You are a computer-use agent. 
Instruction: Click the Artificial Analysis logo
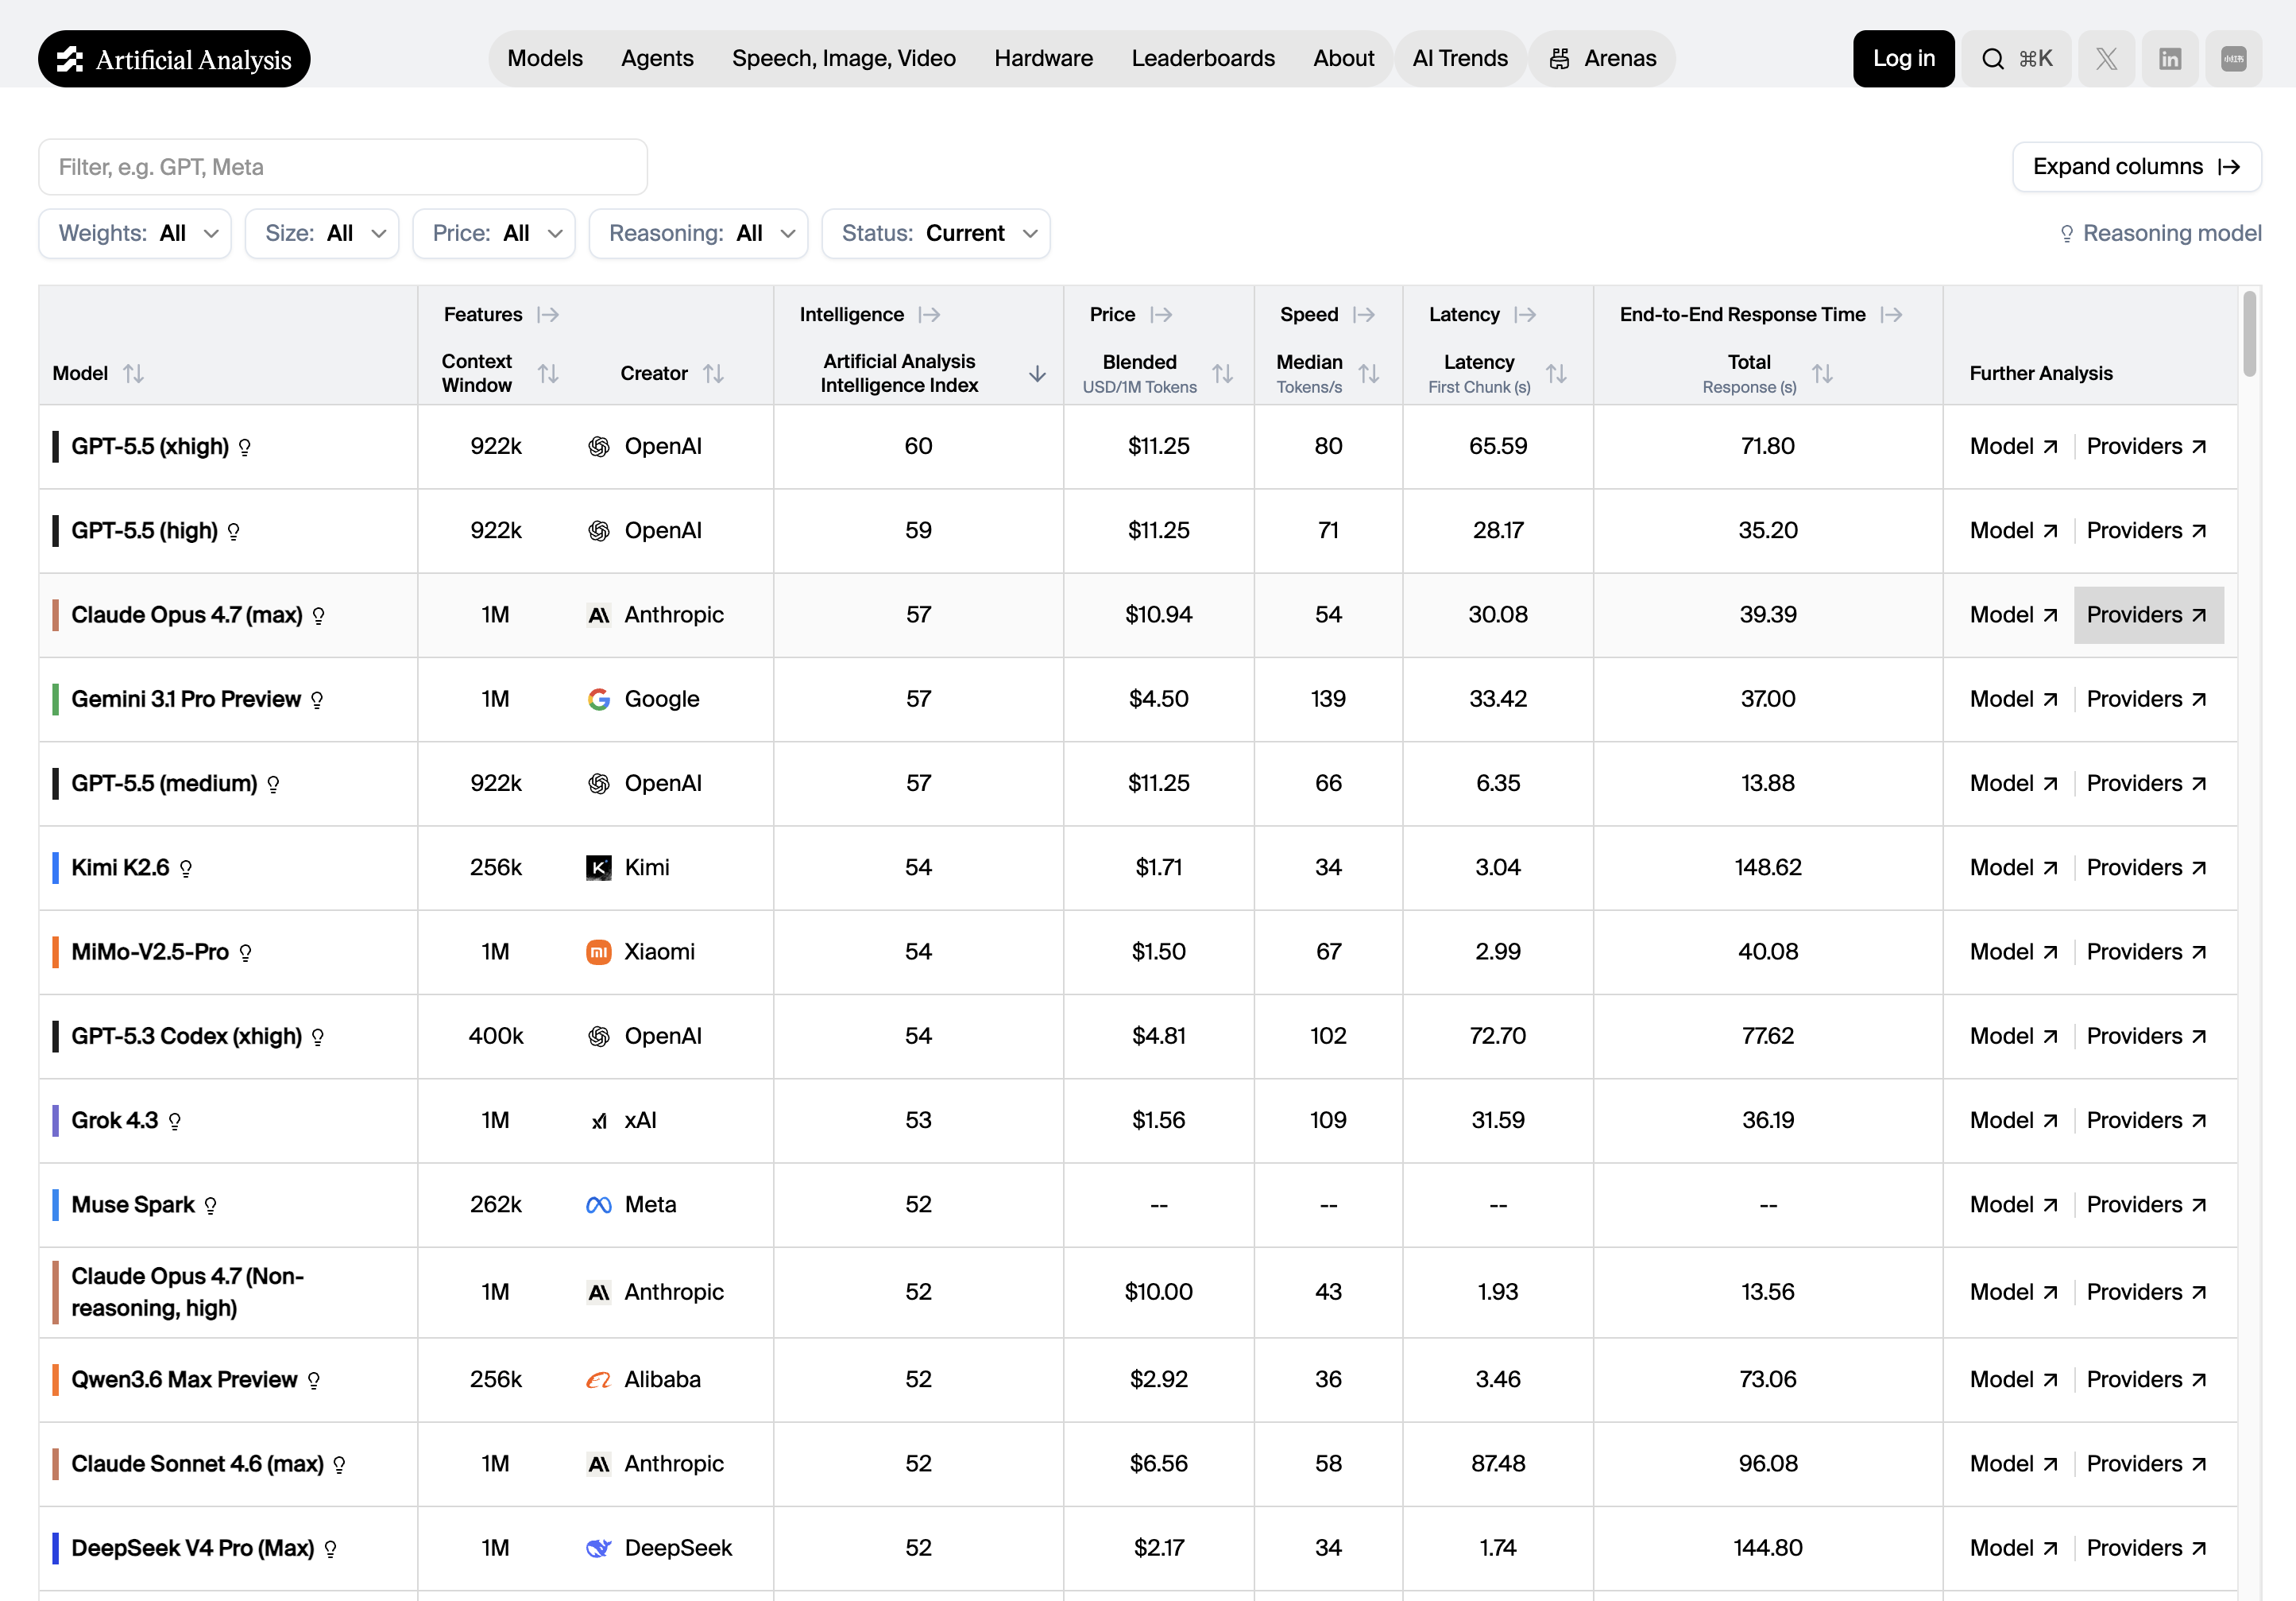point(174,59)
